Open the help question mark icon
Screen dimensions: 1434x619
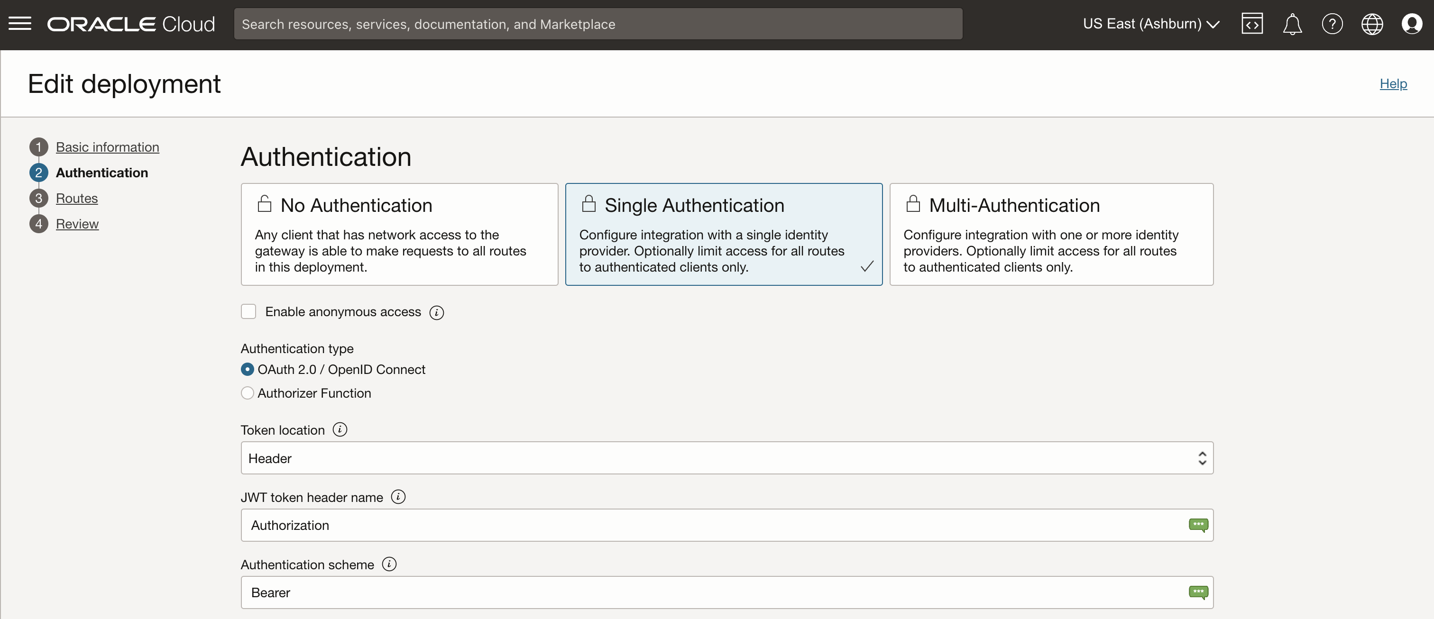click(1333, 23)
